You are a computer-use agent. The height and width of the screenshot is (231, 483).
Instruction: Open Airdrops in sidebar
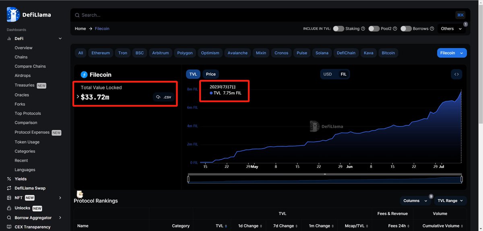(23, 76)
